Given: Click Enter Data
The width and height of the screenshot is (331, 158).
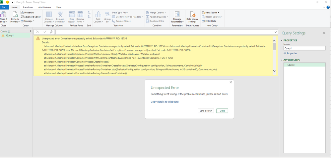Looking at the screenshot, I should (209, 21).
